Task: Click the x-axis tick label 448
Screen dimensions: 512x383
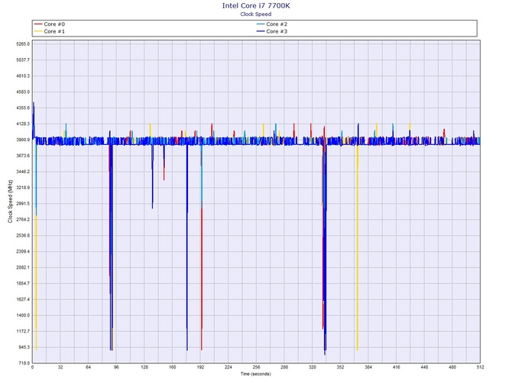Action: tap(424, 367)
